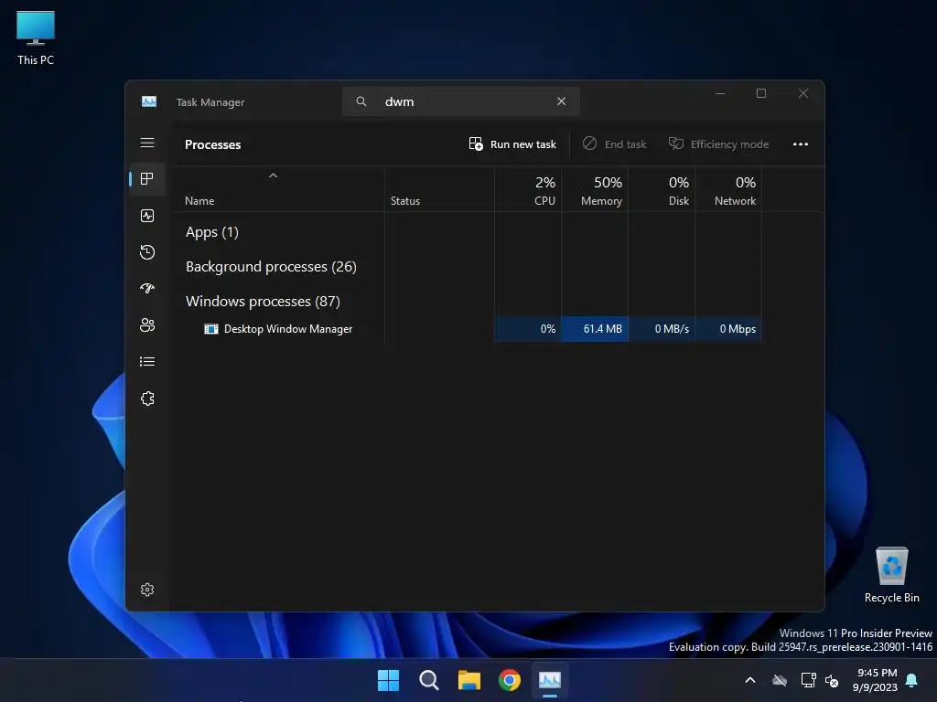This screenshot has width=937, height=702.
Task: Click the Apps (1) group header
Action: click(x=212, y=232)
